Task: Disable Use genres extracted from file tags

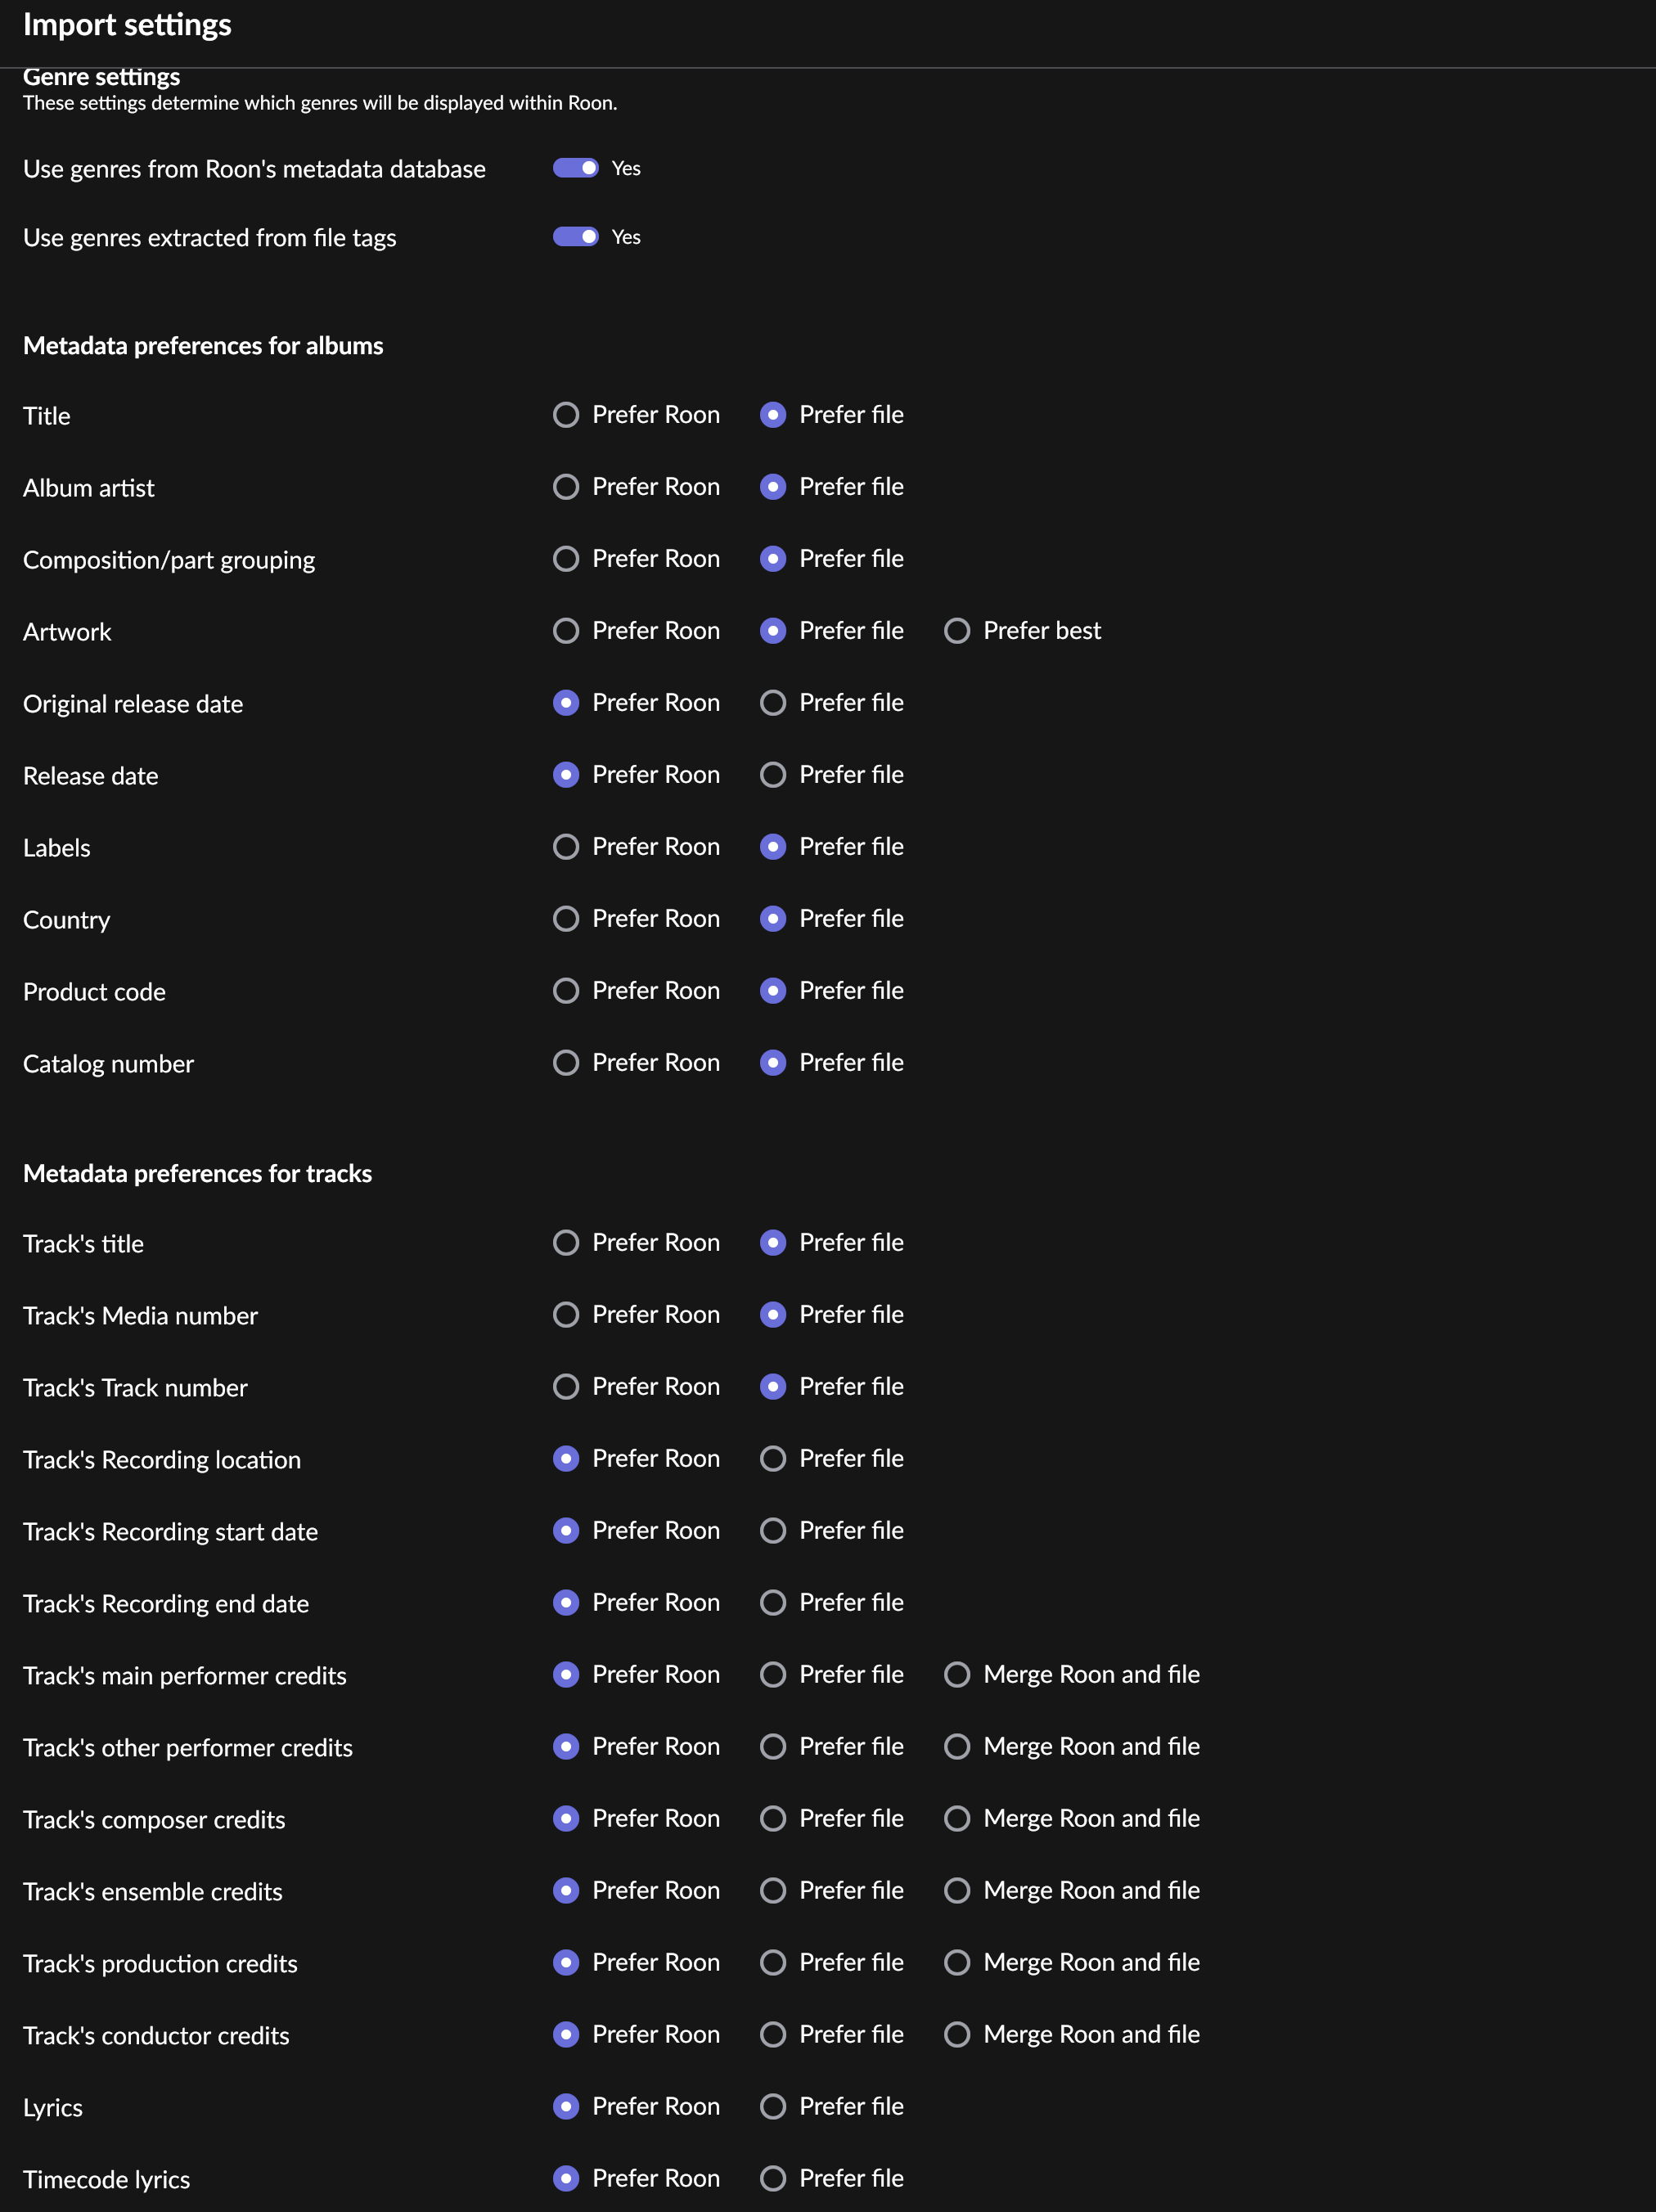Action: tap(576, 237)
